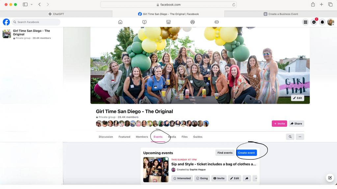Open the Members tab

click(142, 137)
